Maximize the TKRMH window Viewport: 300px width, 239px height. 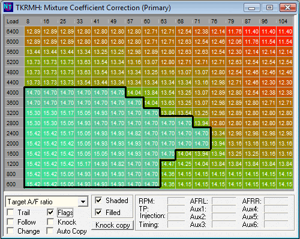pos(269,8)
